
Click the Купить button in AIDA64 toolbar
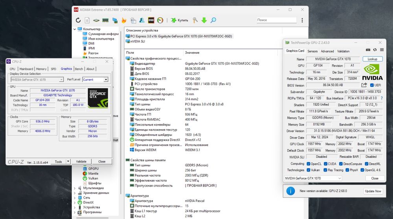180,20
